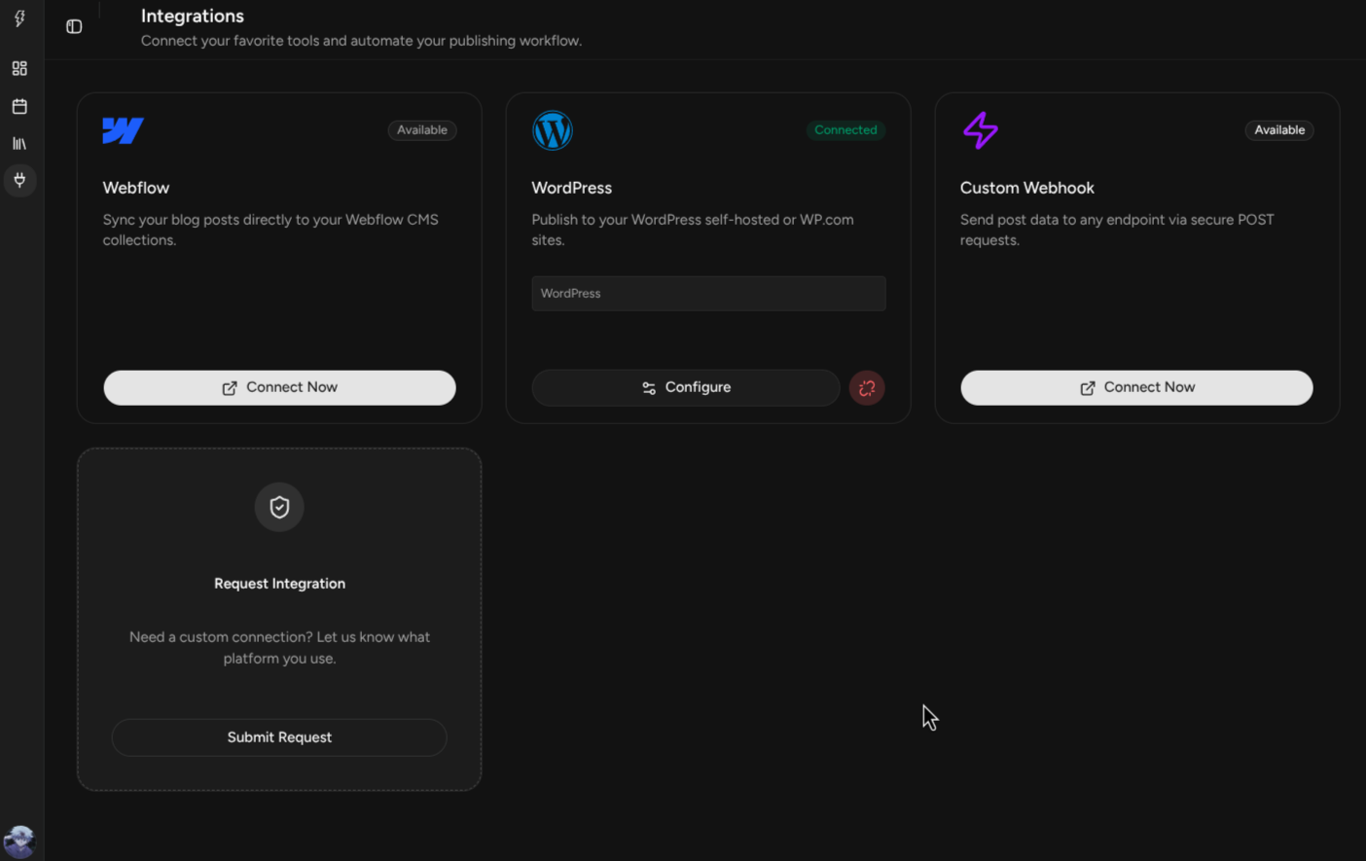Click the Webflow logo icon
This screenshot has width=1366, height=861.
[123, 130]
